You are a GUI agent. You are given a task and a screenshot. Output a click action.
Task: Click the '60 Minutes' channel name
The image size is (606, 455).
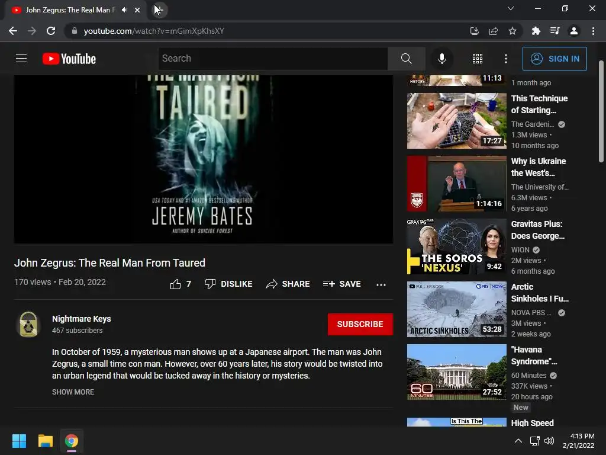coord(528,375)
